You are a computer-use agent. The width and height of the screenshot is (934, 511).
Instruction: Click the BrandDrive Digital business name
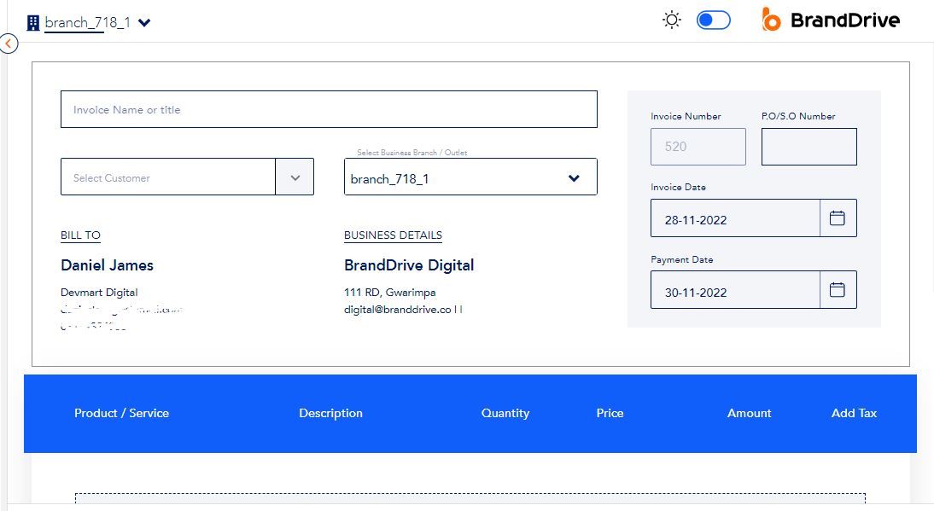coord(409,265)
